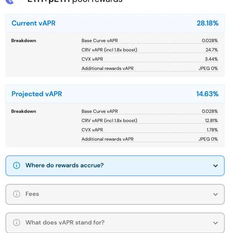229x233 pixels.
Task: Expand the What does vAPR stand for chevron
Action: [x=215, y=223]
